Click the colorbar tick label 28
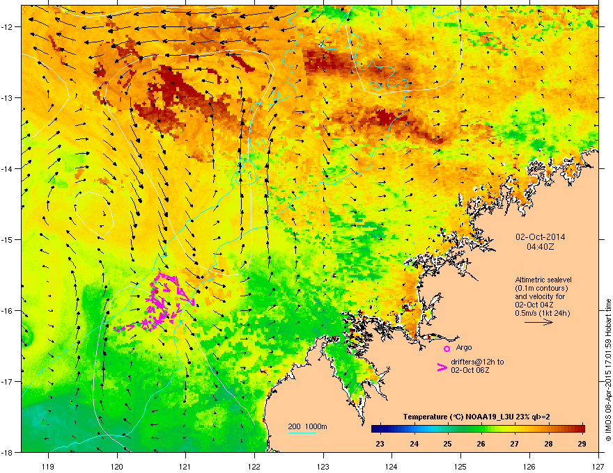The width and height of the screenshot is (613, 473). tap(548, 444)
